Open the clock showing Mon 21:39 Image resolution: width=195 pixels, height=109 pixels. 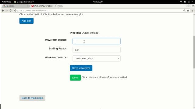97,2
